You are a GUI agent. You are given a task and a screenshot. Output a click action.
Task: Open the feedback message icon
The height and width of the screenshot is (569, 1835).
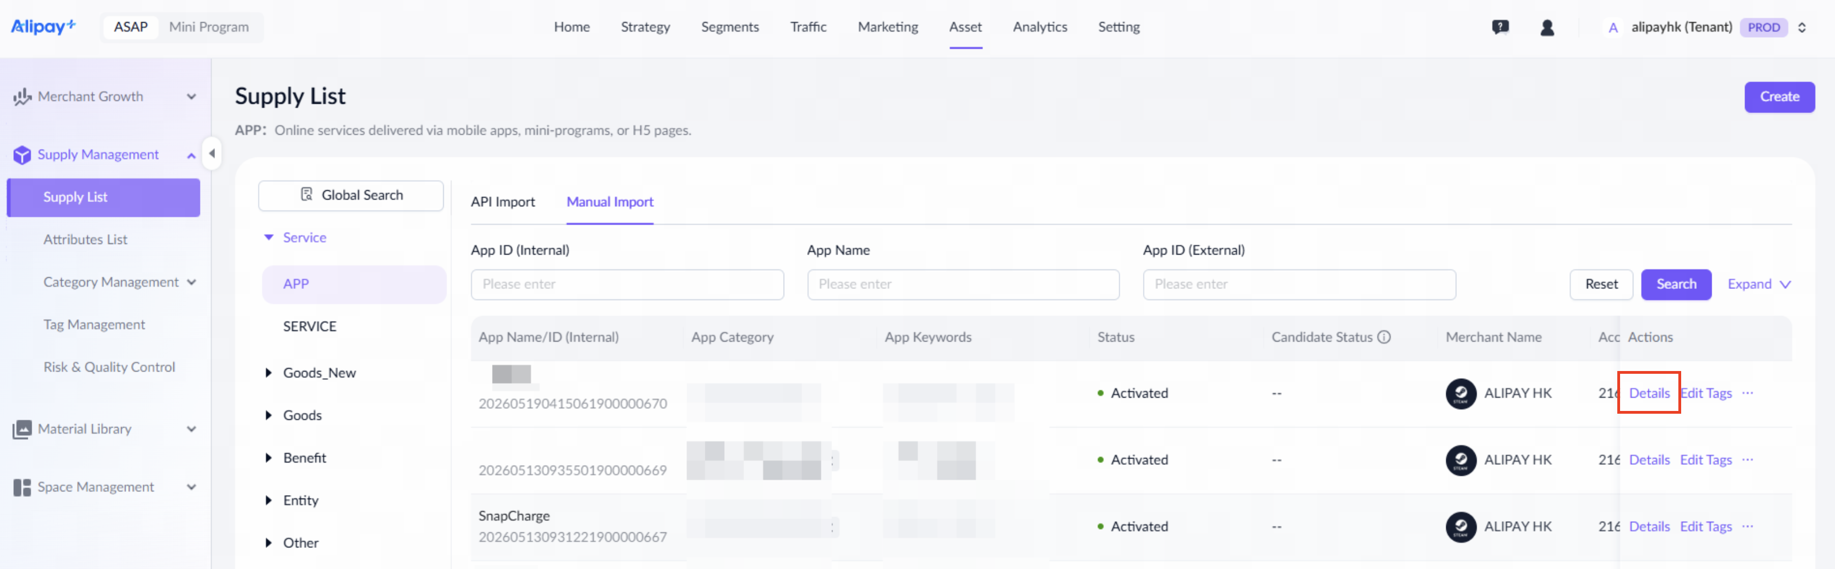point(1500,27)
